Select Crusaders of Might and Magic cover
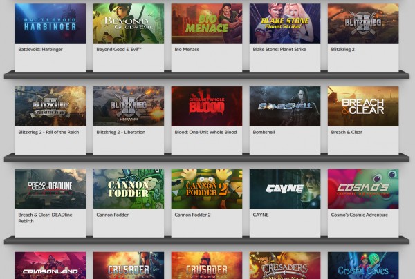This screenshot has width=415, height=279. tap(285, 265)
